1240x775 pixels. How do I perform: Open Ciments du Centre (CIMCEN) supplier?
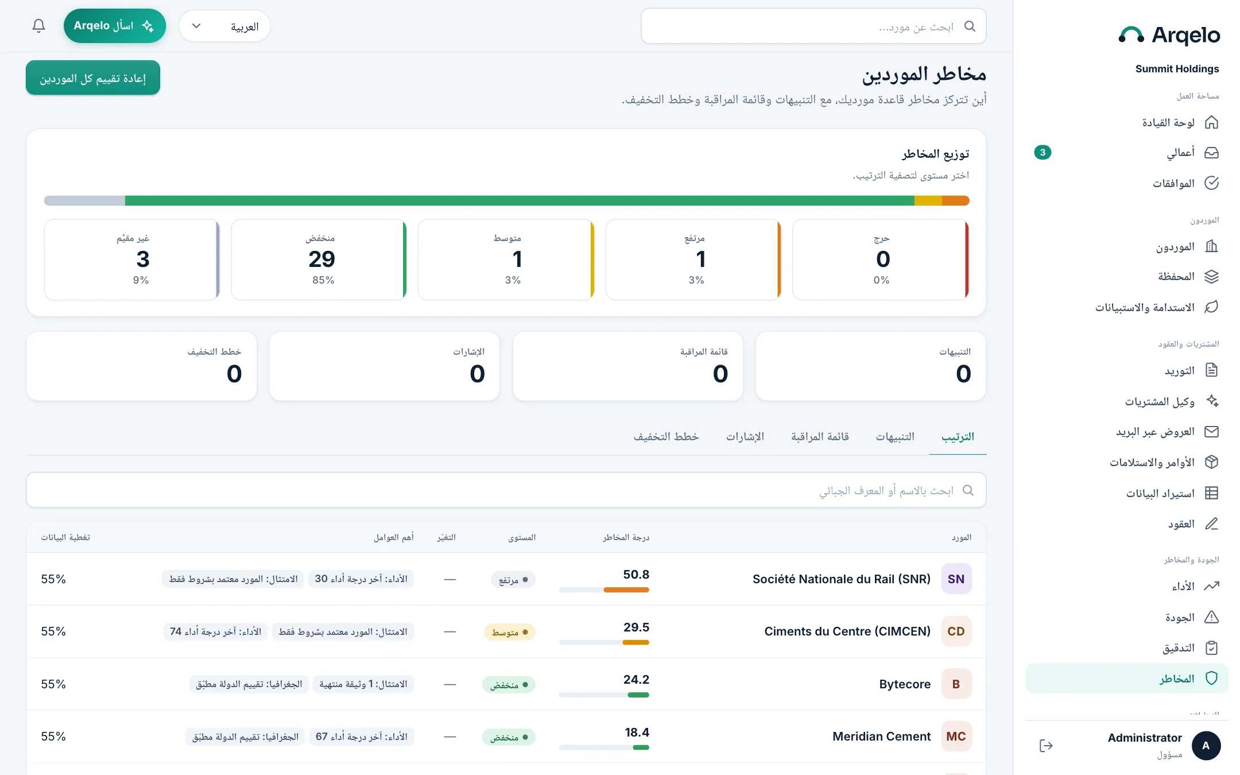(x=847, y=631)
